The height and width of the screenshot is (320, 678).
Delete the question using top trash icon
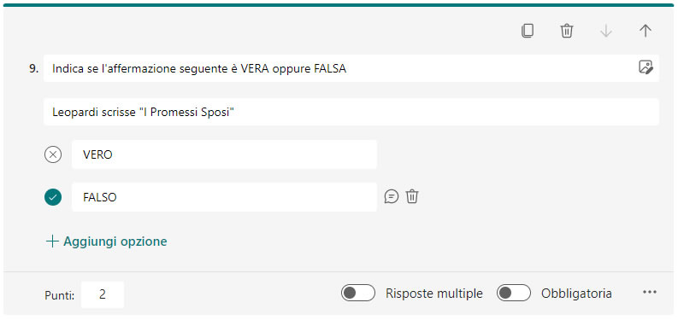click(x=567, y=31)
